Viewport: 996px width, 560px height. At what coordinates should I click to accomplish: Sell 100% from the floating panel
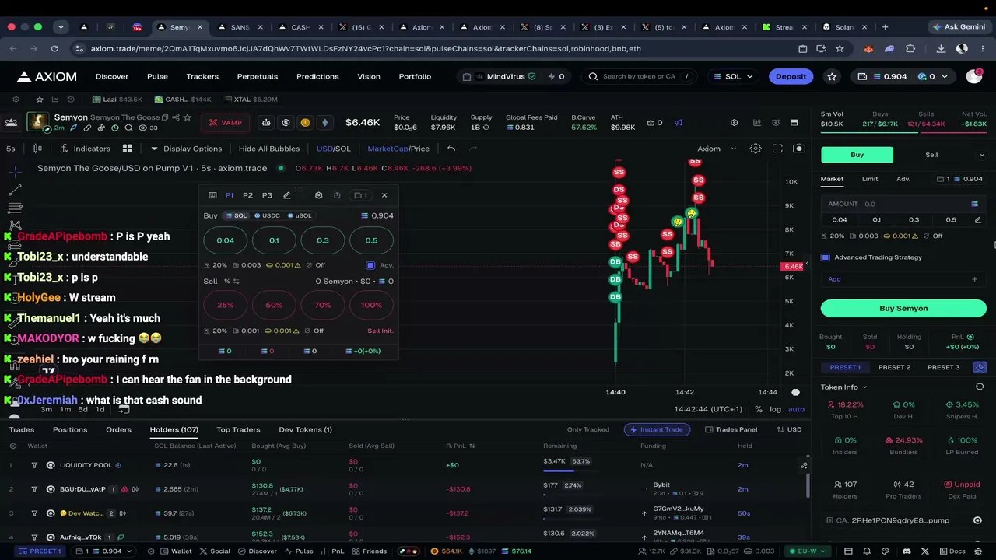371,305
